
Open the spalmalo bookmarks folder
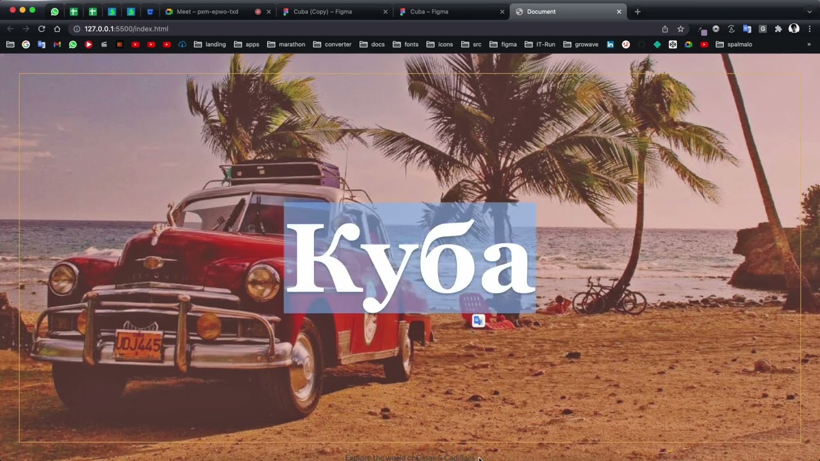pos(734,44)
